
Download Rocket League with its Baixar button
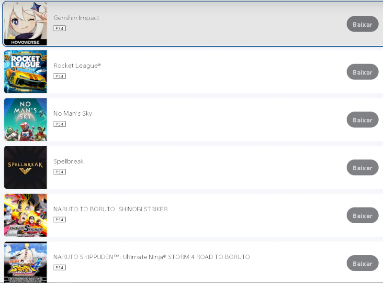coord(362,72)
